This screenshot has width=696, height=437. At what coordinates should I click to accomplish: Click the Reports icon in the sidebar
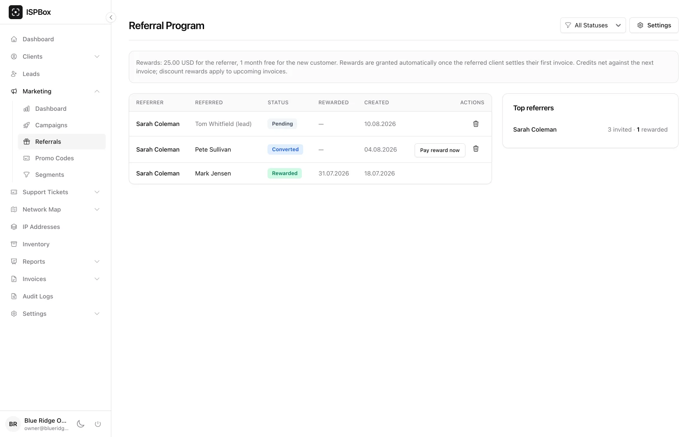click(x=14, y=262)
